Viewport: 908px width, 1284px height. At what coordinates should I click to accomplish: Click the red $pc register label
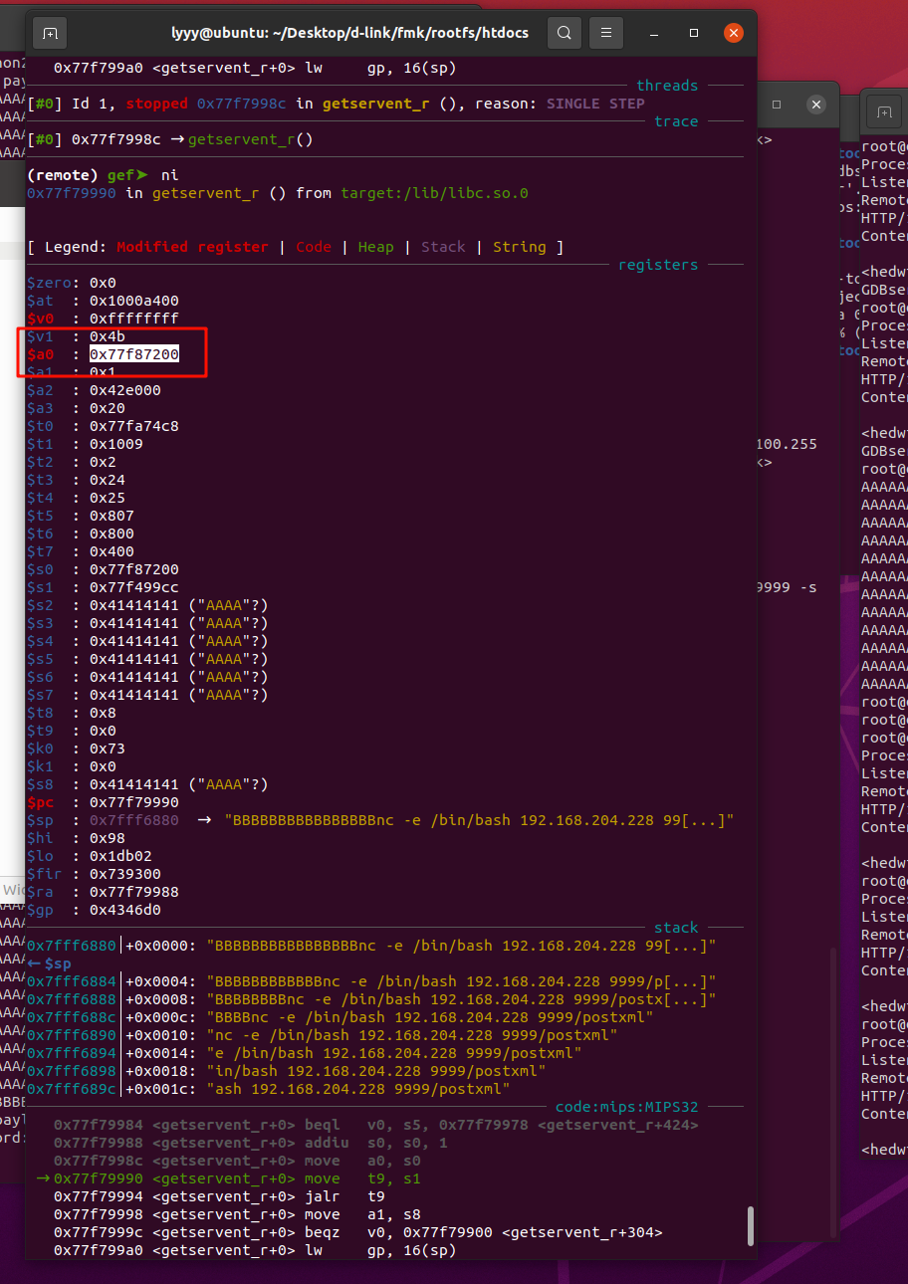pos(40,802)
